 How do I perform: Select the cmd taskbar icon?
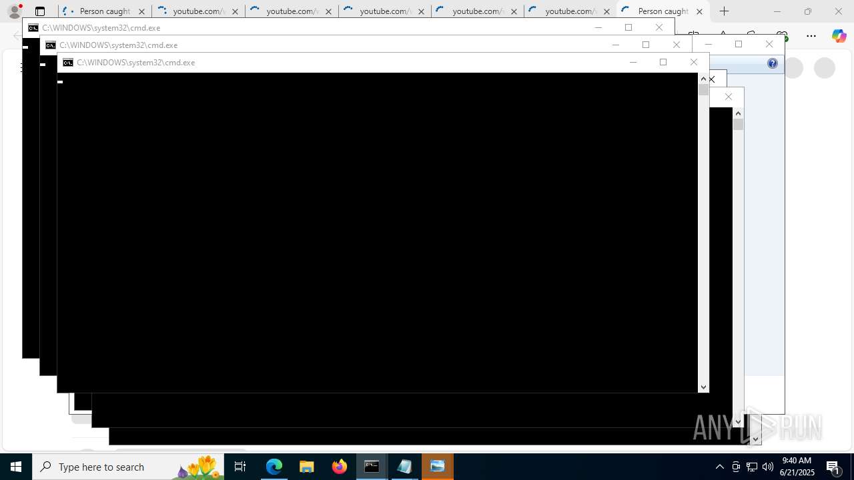pos(372,467)
